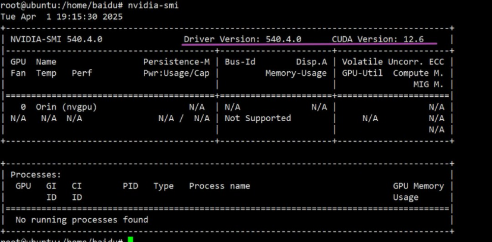The width and height of the screenshot is (492, 242).
Task: Click the Temp header label
Action: pos(46,74)
